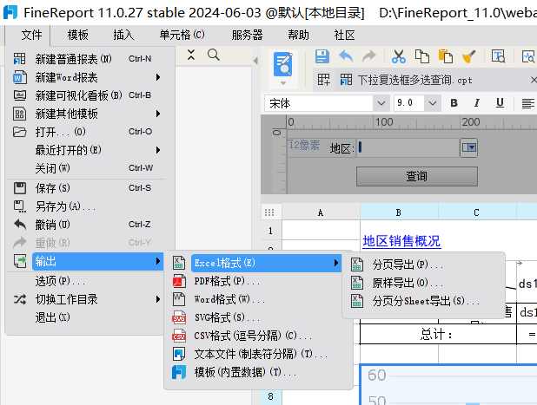Toggle Underline formatting
537x405 pixels.
500,103
